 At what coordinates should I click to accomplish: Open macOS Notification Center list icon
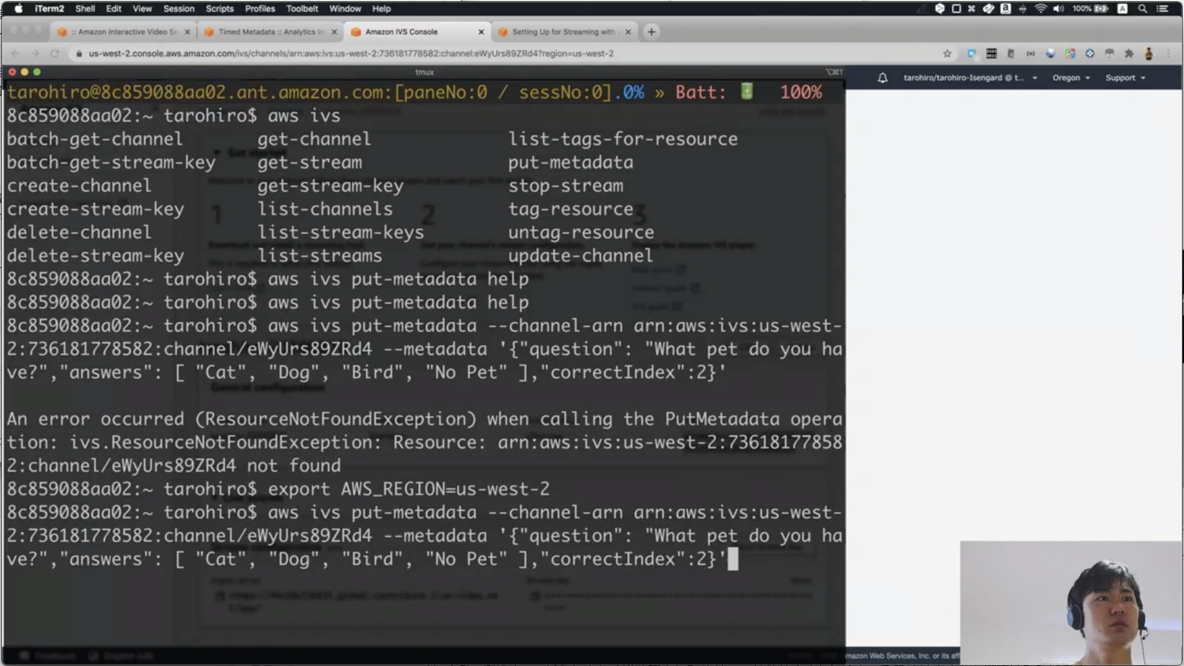tap(1162, 9)
